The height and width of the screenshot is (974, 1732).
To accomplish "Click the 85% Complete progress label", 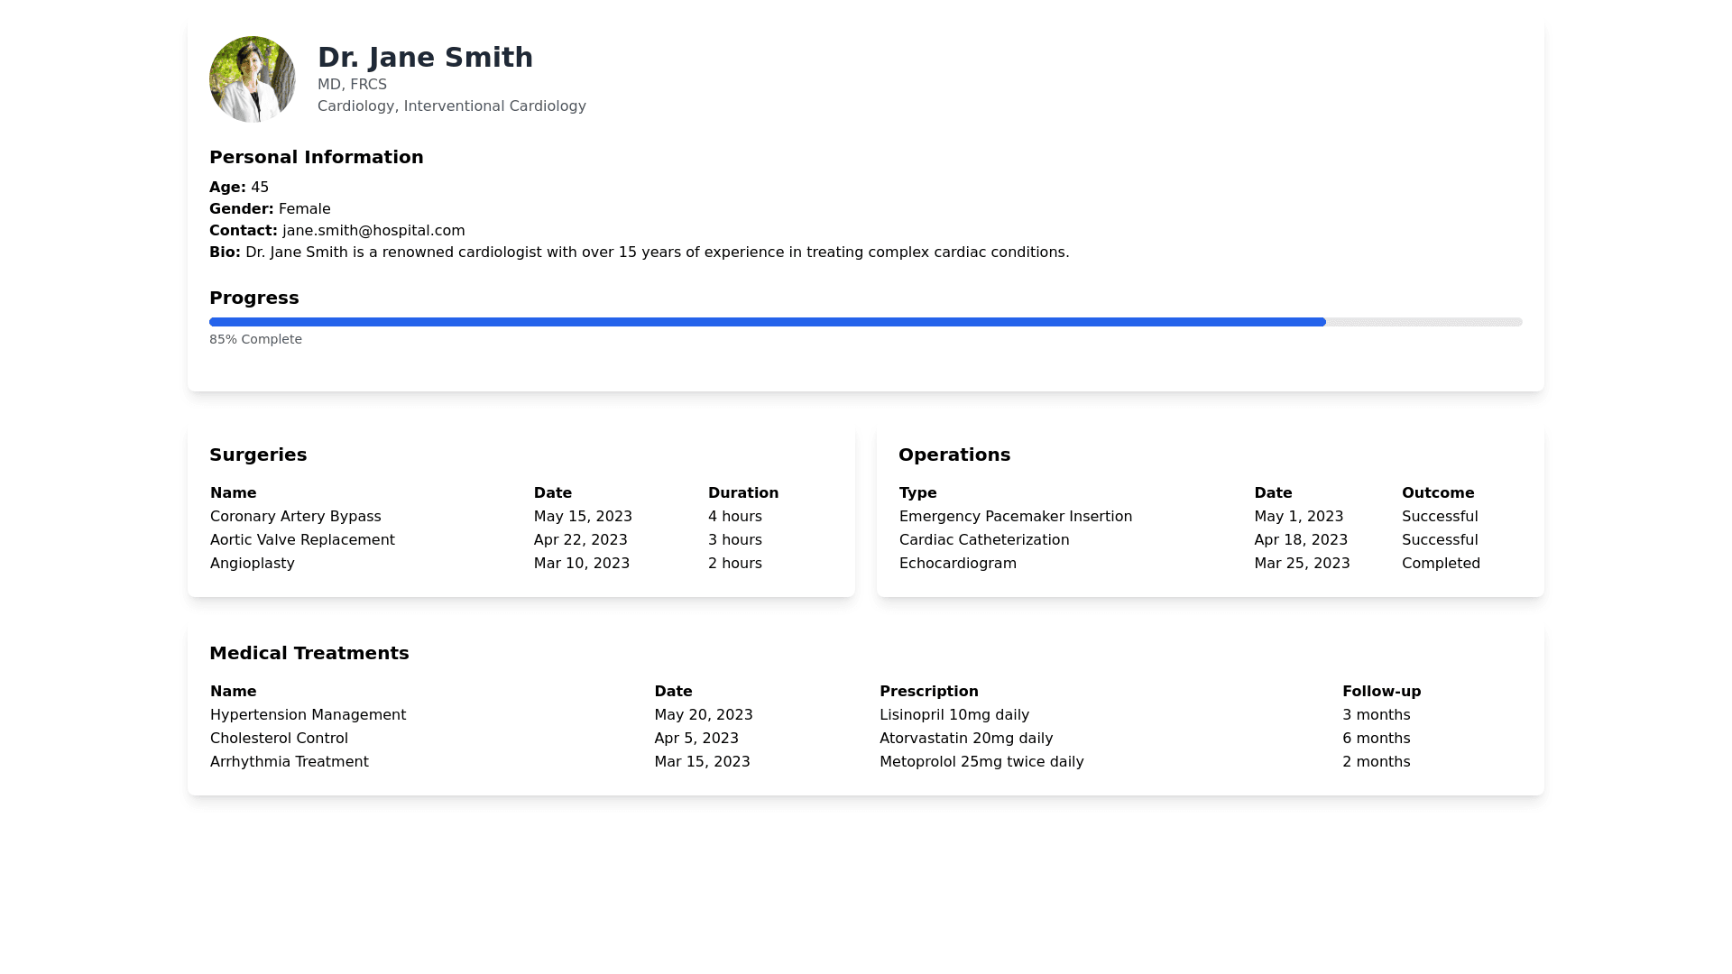I will click(255, 340).
